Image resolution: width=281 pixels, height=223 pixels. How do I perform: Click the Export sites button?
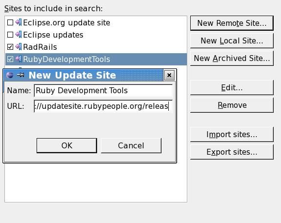[232, 152]
